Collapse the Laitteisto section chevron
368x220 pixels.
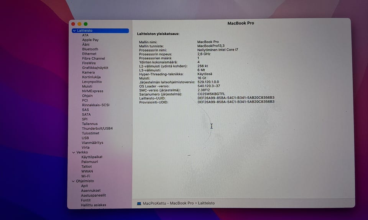74,31
